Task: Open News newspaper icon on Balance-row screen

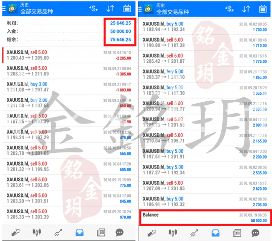Action: coord(237,233)
